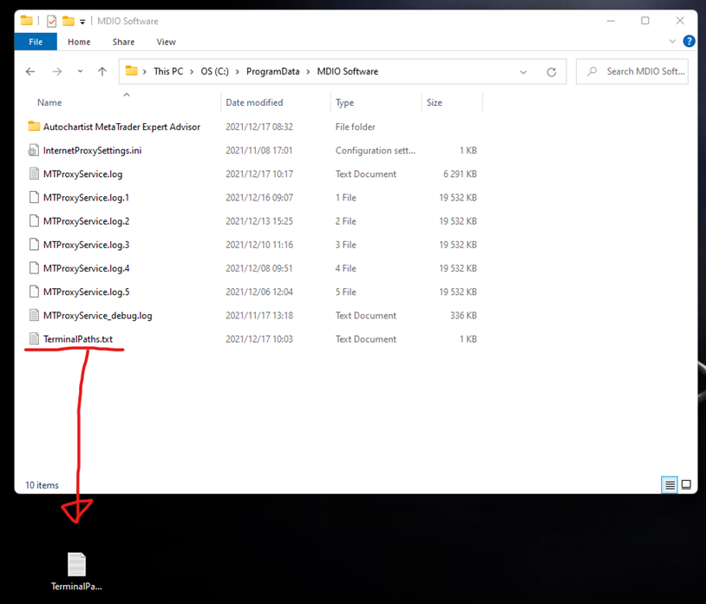Image resolution: width=706 pixels, height=604 pixels.
Task: Open the Help question mark icon
Action: point(689,41)
